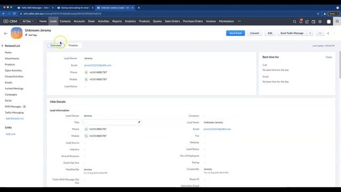Viewport: 341px width, 192px height.
Task: Open the Reports module tab
Action: (117, 21)
